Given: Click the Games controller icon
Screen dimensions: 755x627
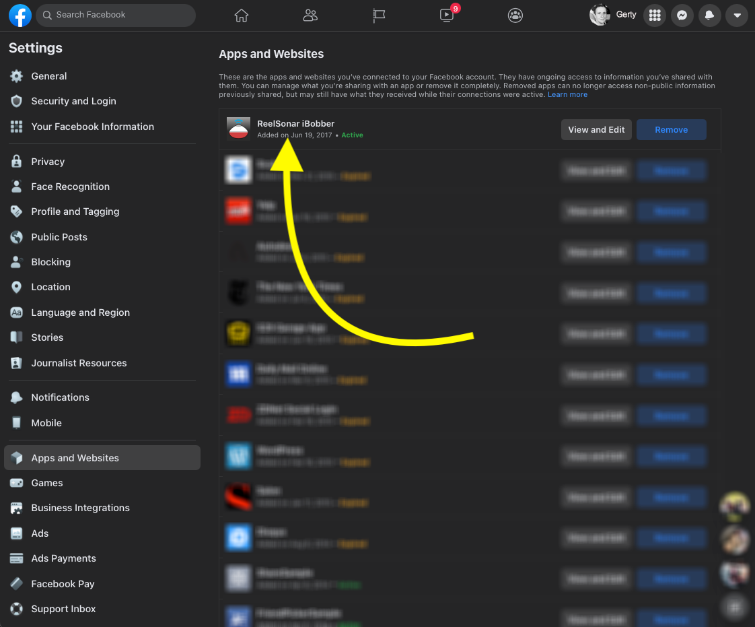Looking at the screenshot, I should coord(16,483).
